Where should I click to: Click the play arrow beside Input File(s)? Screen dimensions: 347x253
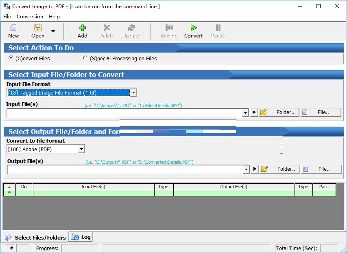point(254,112)
